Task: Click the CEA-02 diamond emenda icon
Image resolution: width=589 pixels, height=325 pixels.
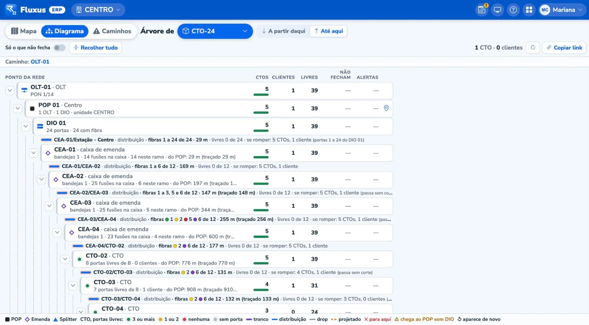Action: [56, 179]
